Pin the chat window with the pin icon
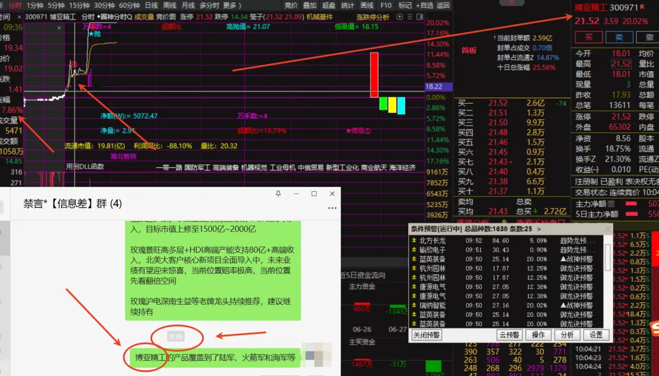The width and height of the screenshot is (659, 376). (x=278, y=194)
